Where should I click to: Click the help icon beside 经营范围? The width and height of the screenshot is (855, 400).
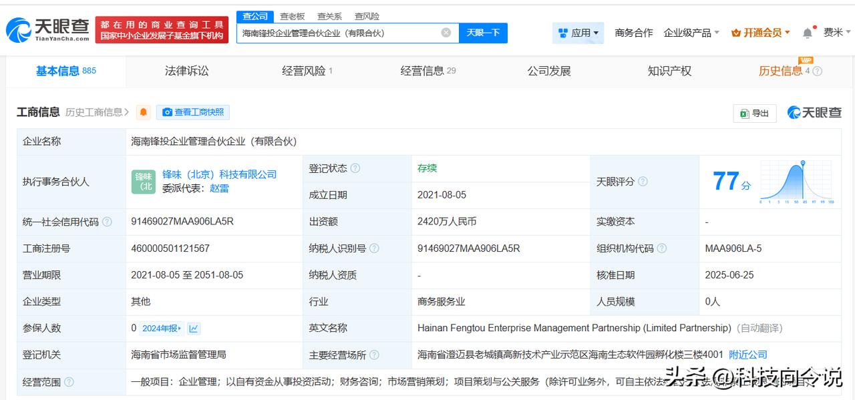(69, 382)
